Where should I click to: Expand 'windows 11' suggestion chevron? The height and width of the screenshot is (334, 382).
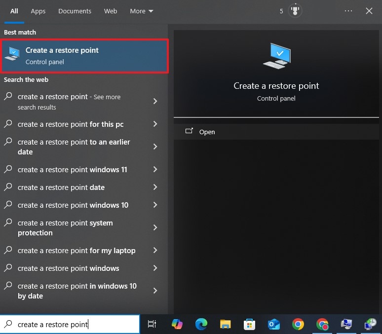[x=155, y=169]
